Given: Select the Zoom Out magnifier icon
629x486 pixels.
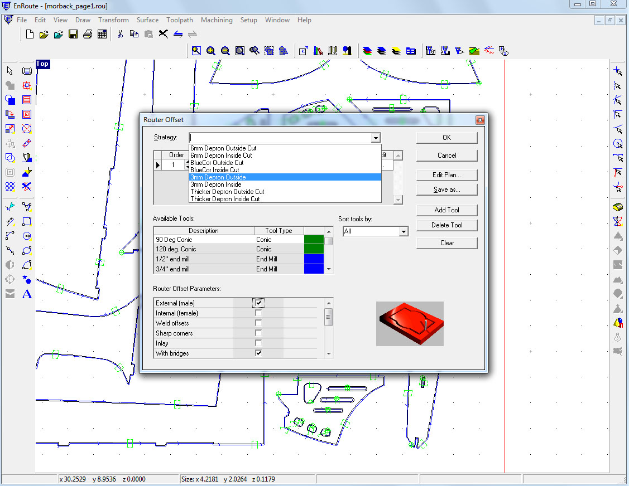Looking at the screenshot, I should click(225, 51).
